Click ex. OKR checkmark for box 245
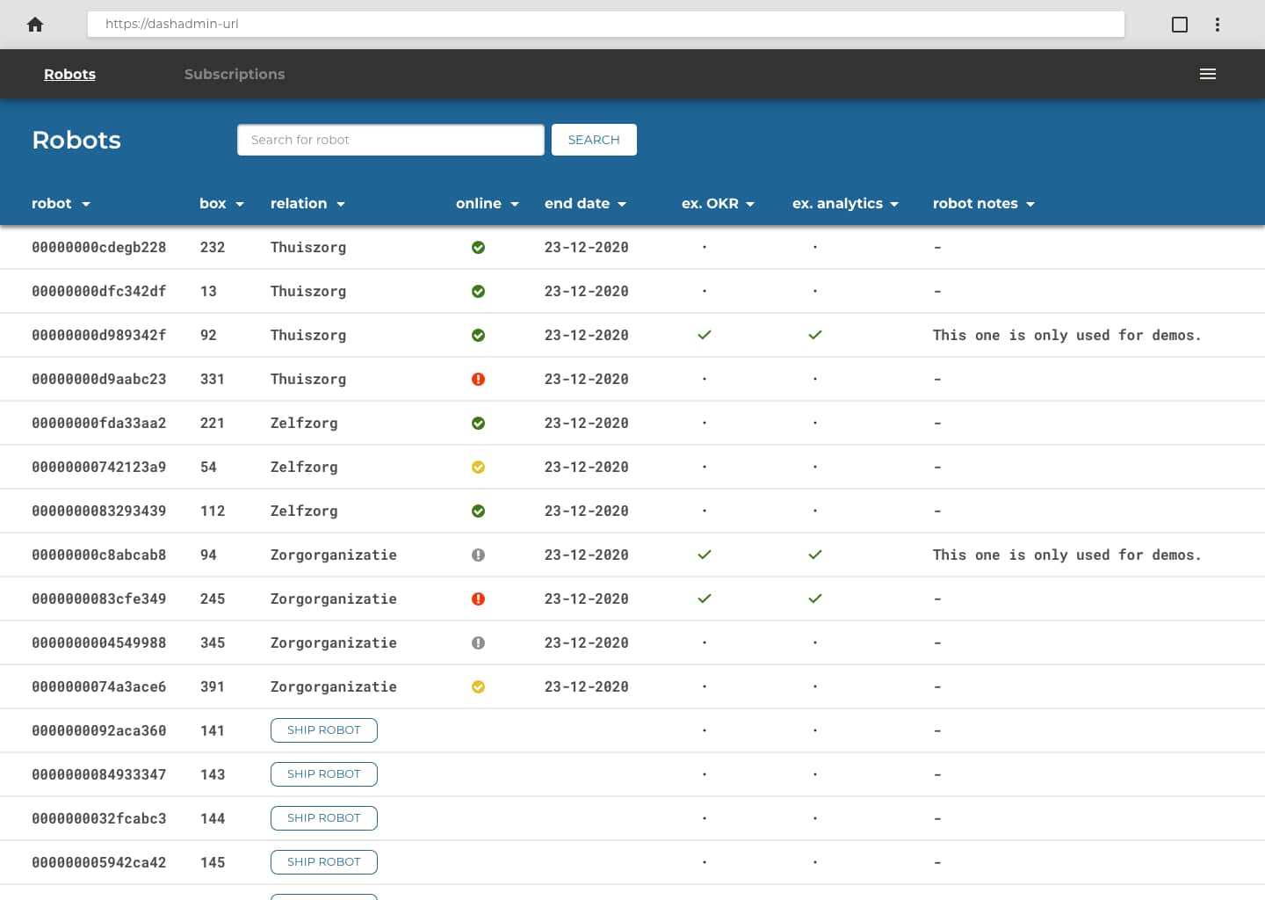Viewport: 1265px width, 900px height. tap(705, 599)
